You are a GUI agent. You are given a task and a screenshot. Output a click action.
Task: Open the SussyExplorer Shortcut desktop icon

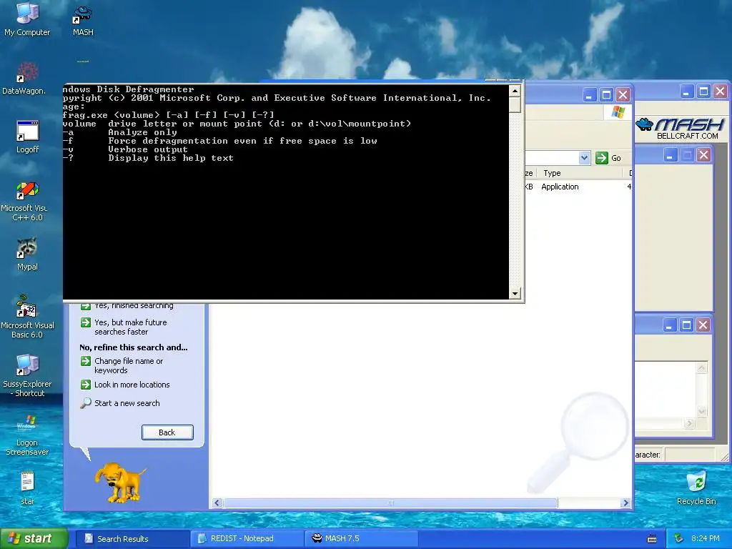27,375
